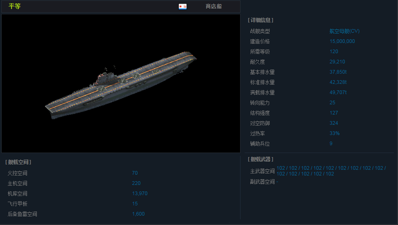Click the 满载排水量 value 49,707t
Image resolution: width=398 pixels, height=225 pixels.
click(x=338, y=92)
